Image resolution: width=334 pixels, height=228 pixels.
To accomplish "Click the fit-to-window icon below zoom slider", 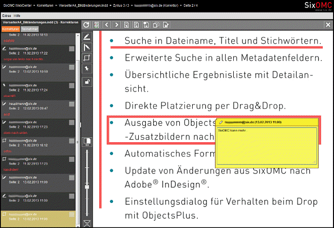I will tap(87, 223).
